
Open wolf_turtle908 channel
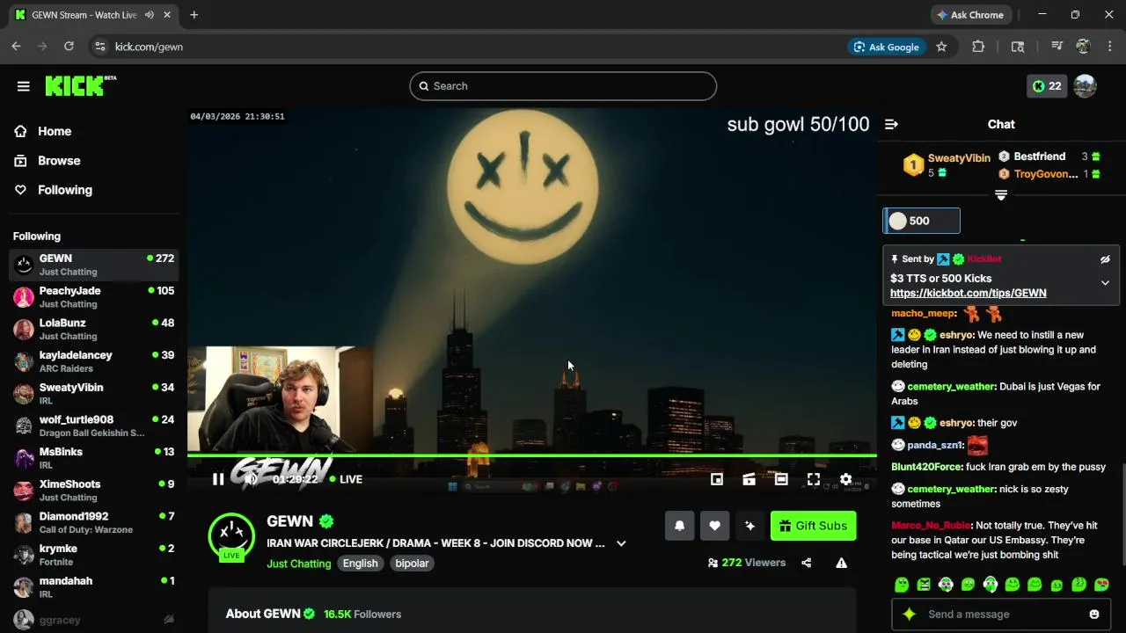[x=93, y=426]
